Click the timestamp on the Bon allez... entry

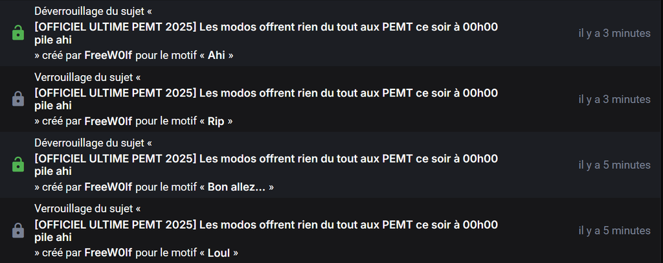[614, 165]
